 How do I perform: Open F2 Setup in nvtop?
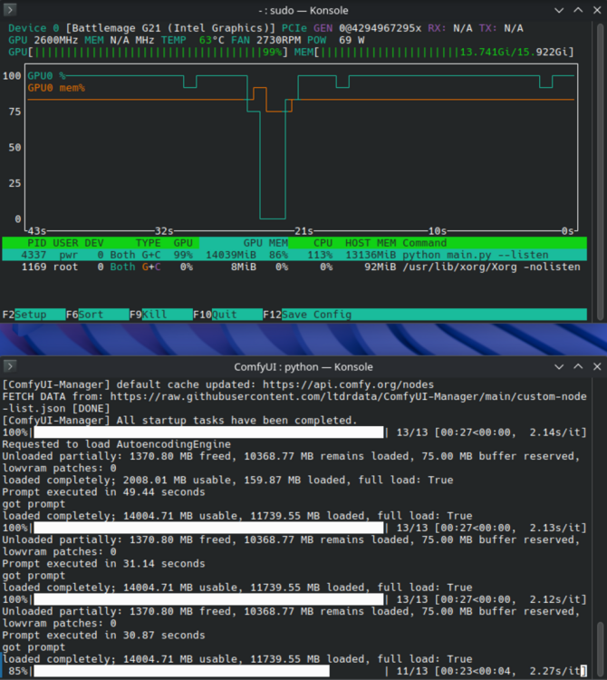[34, 315]
